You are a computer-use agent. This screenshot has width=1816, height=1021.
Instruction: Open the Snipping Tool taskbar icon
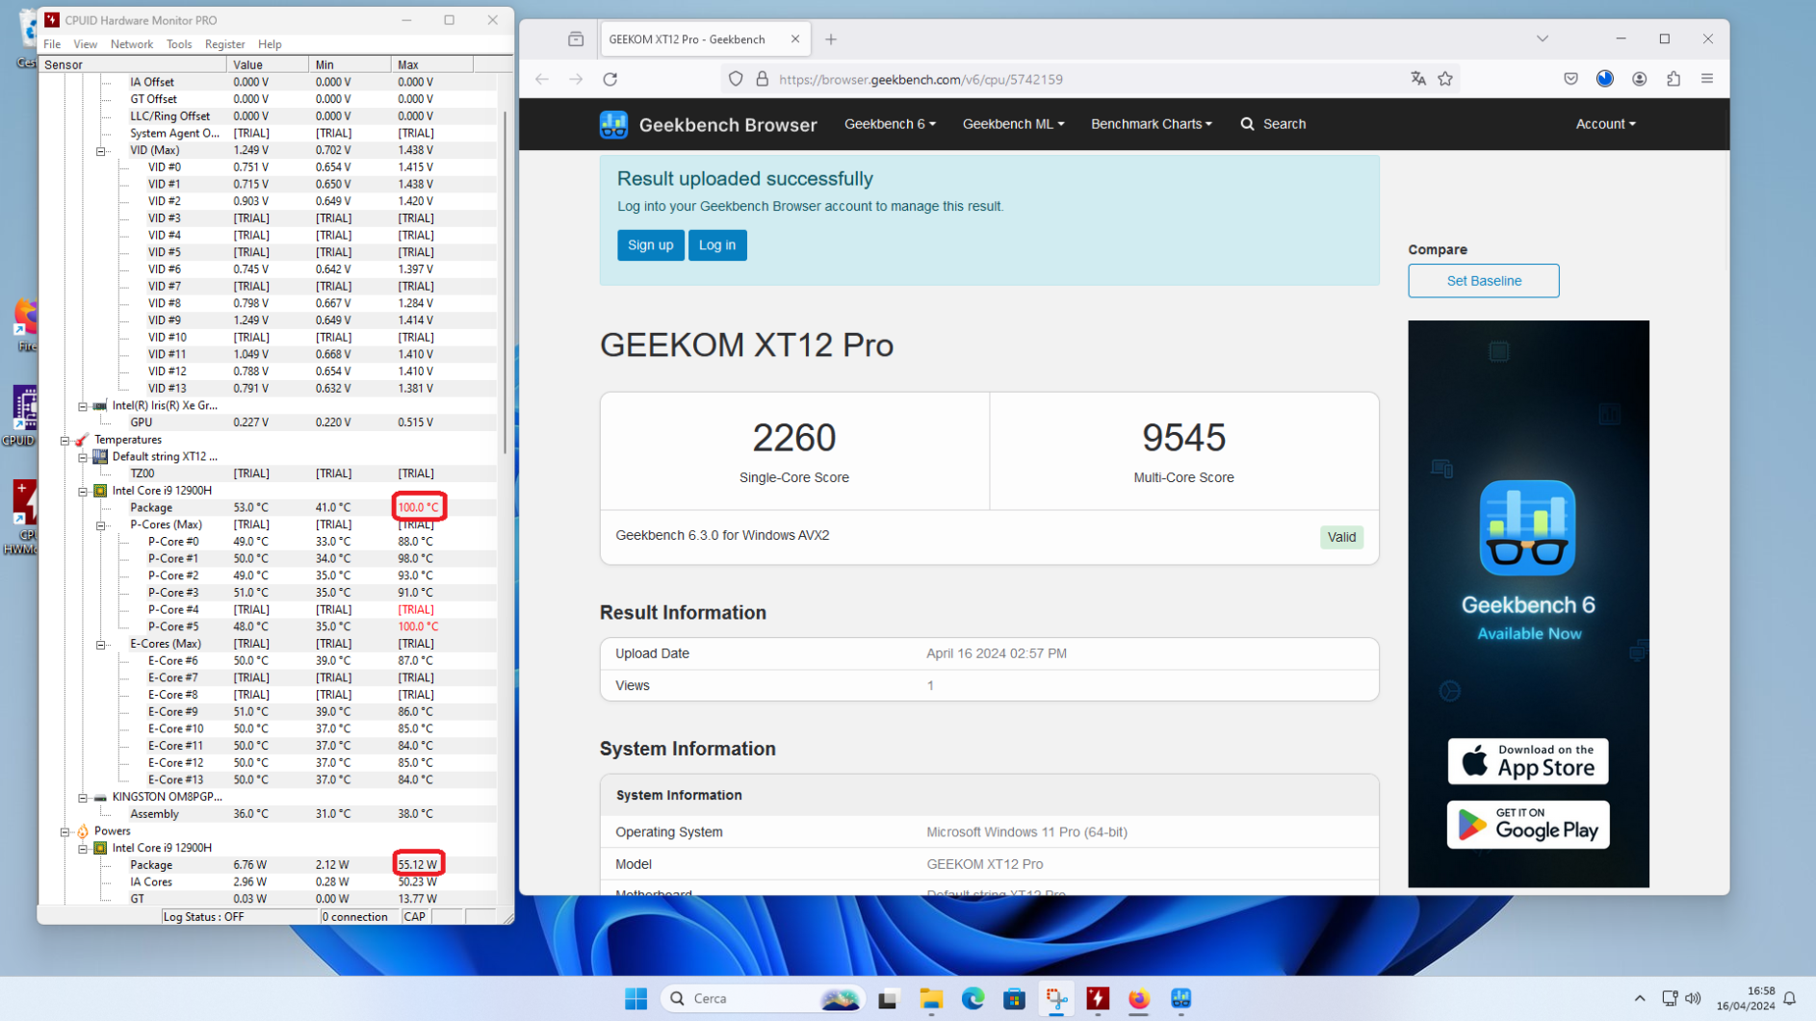pos(1056,999)
